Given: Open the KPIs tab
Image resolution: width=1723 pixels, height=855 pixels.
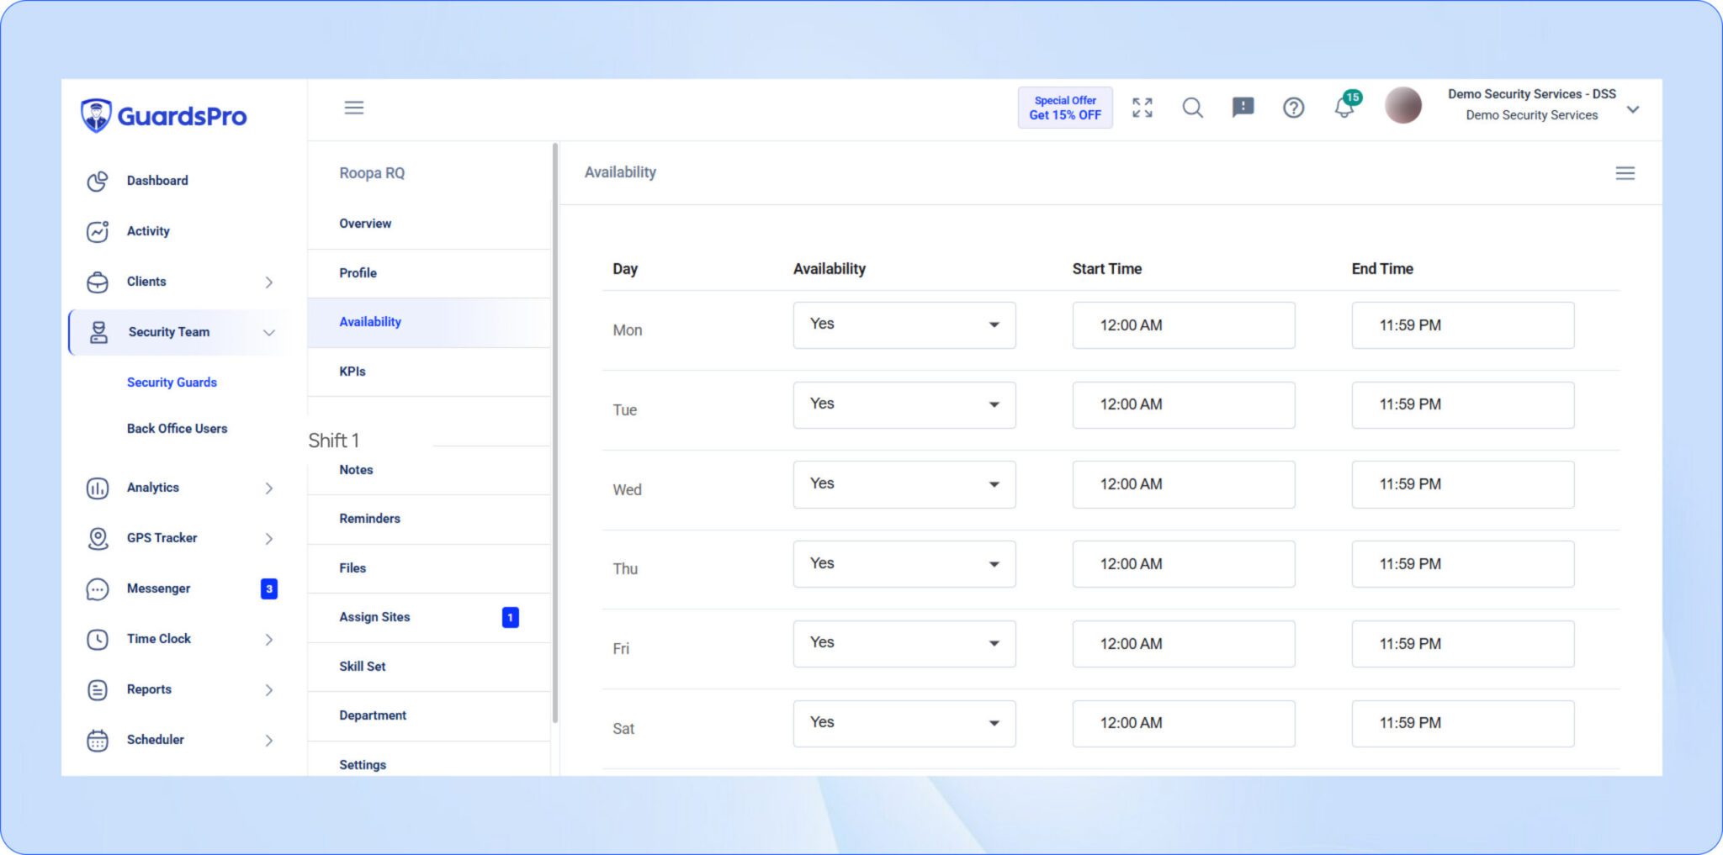Looking at the screenshot, I should coord(429,372).
